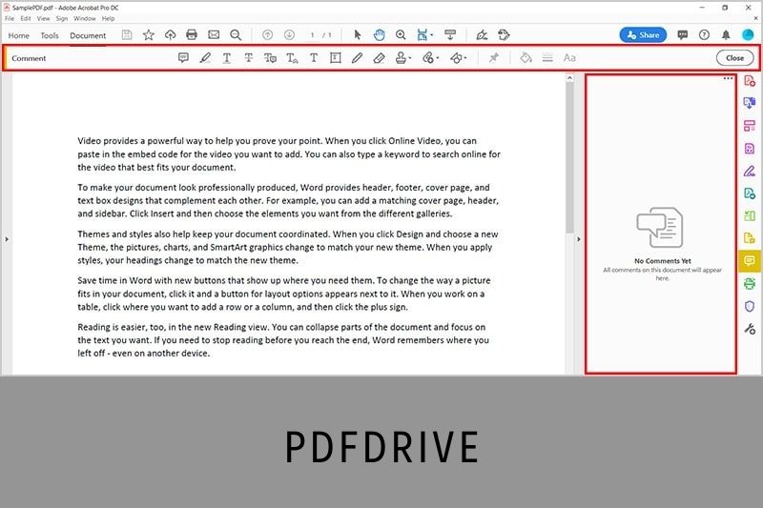
Task: Toggle the Keep Tool Selected pin
Action: (x=494, y=58)
